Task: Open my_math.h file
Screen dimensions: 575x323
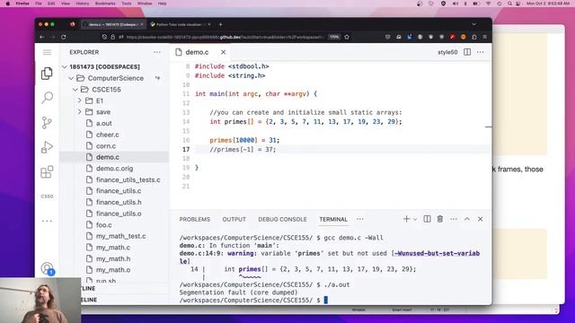Action: (113, 259)
